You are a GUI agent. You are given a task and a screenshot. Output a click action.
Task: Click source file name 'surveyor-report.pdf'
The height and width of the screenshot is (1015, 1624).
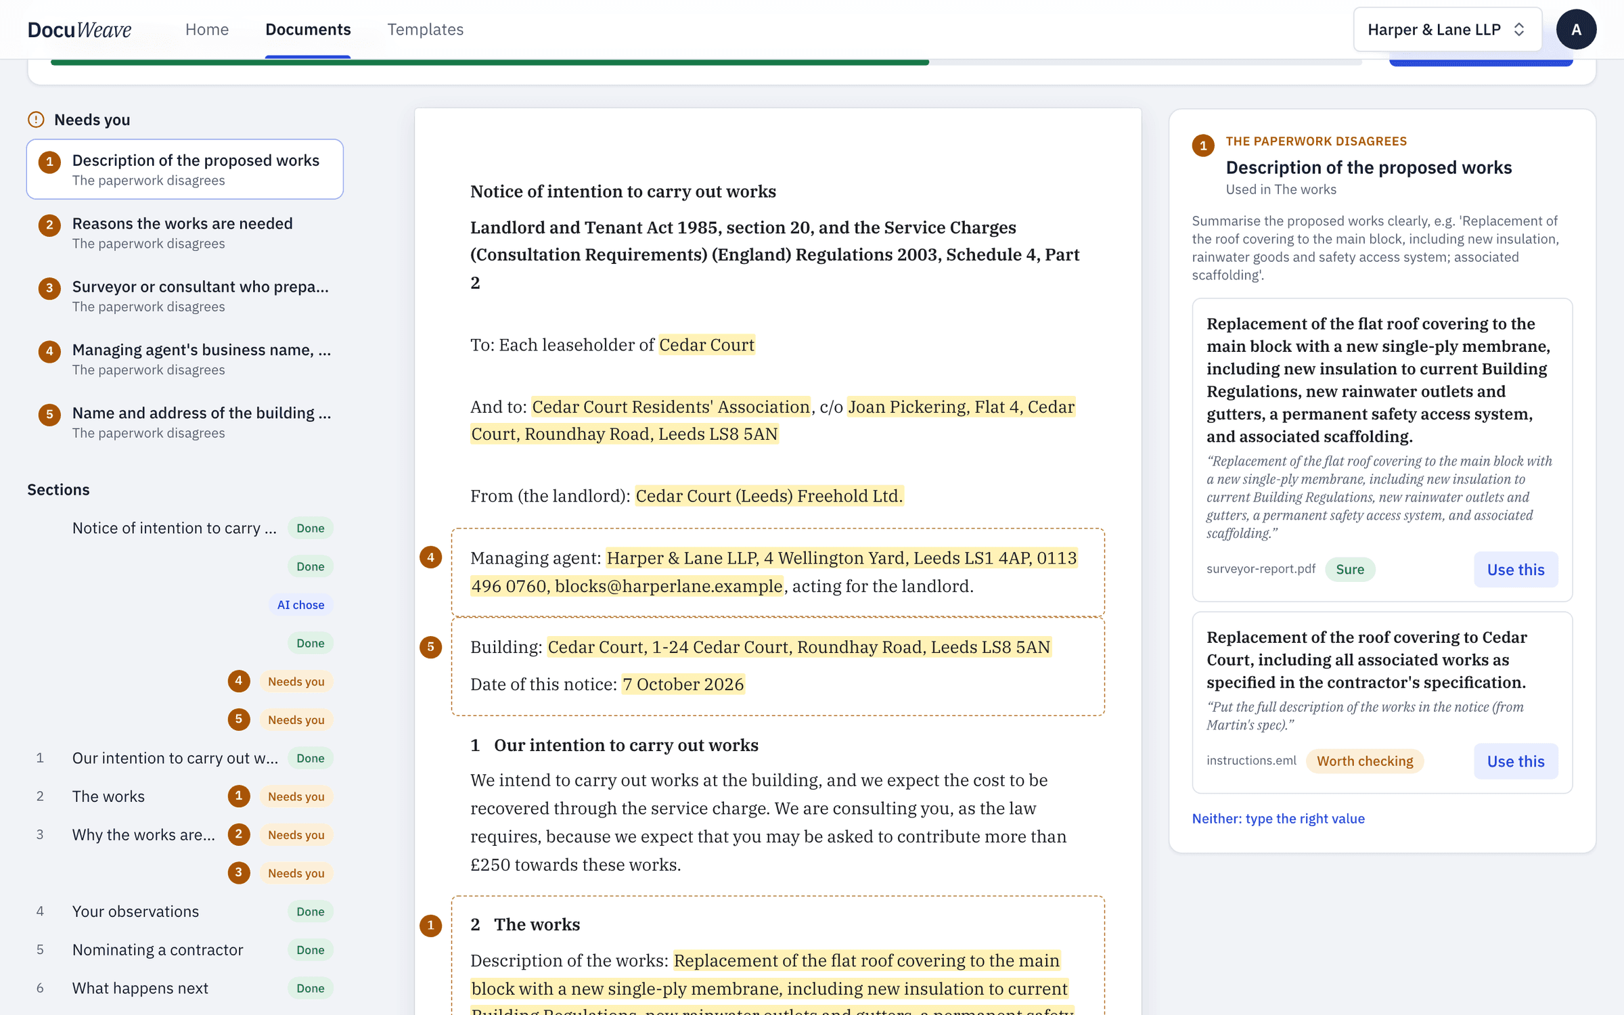[x=1261, y=568]
